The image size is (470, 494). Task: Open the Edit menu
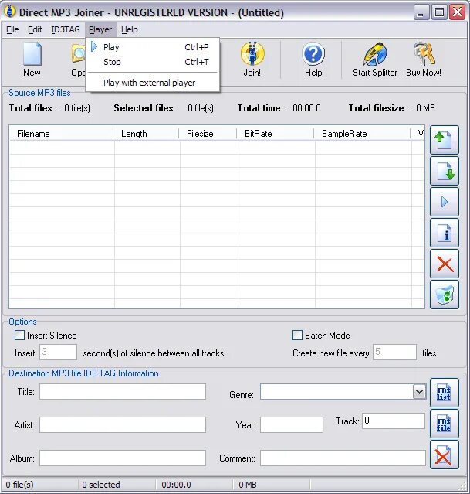35,29
